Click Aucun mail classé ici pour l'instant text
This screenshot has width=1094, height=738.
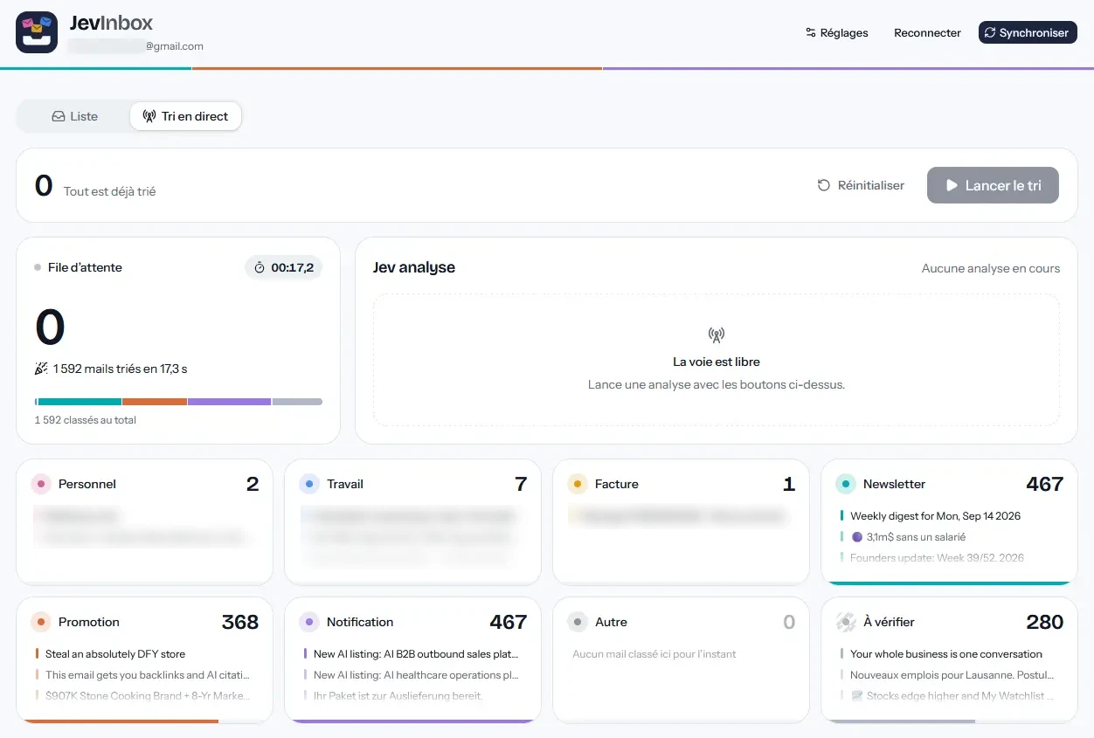(654, 653)
